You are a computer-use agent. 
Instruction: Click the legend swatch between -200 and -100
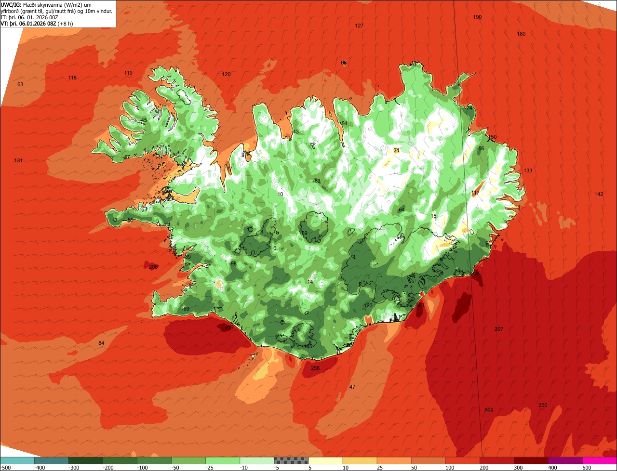point(120,460)
